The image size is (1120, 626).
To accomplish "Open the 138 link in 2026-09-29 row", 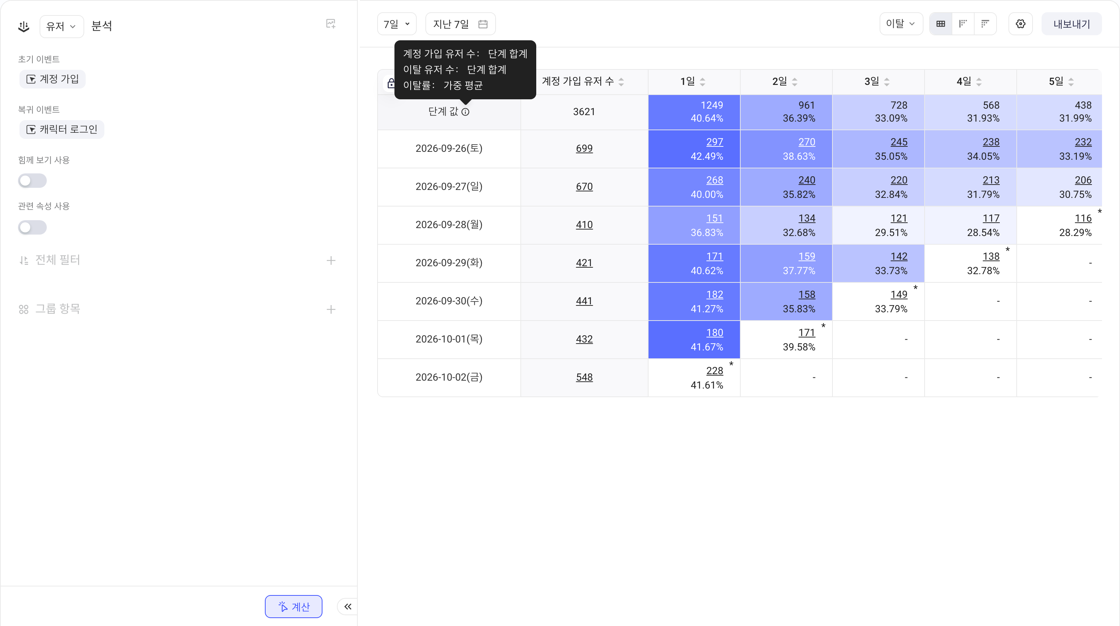I will point(991,257).
